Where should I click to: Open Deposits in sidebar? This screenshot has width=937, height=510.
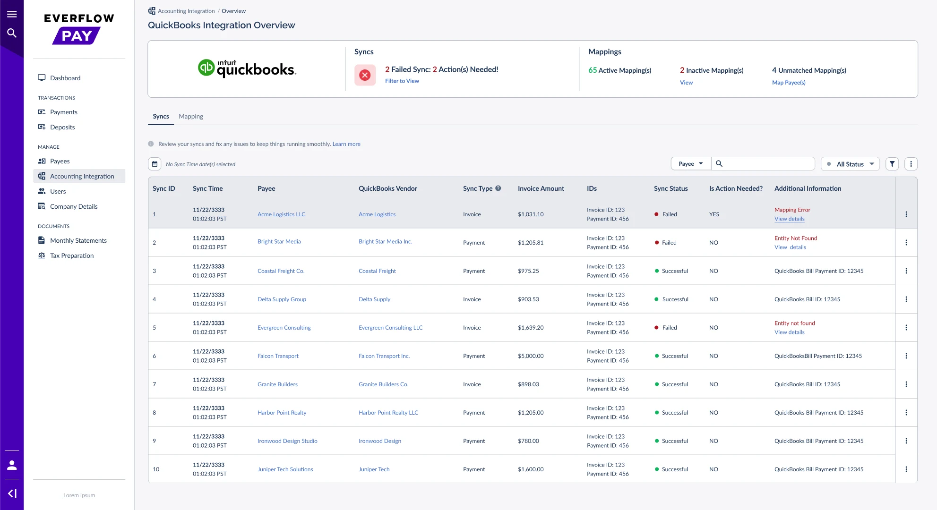click(79, 127)
